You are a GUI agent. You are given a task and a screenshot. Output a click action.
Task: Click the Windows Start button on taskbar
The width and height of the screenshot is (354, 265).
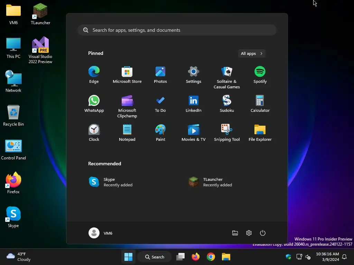tap(128, 257)
